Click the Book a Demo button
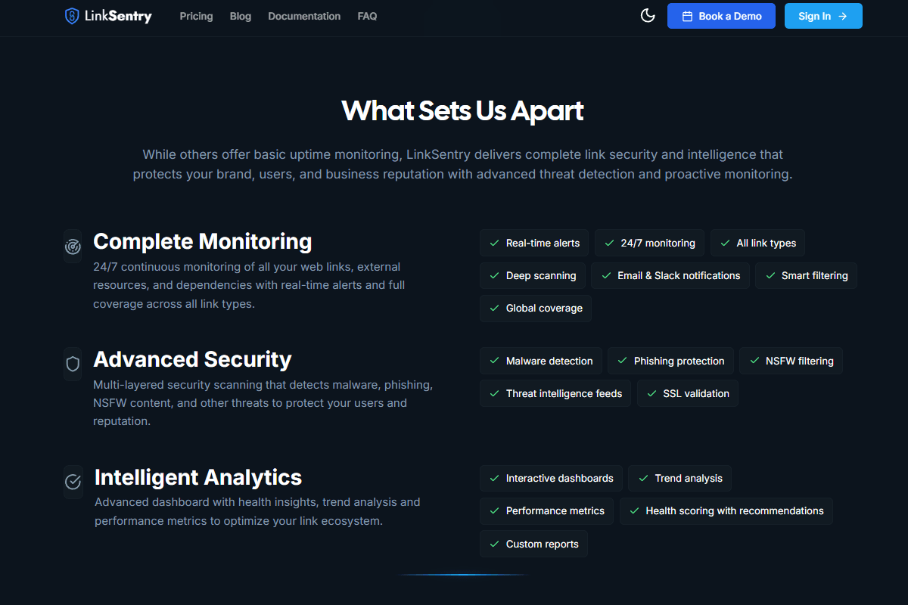 pyautogui.click(x=721, y=16)
